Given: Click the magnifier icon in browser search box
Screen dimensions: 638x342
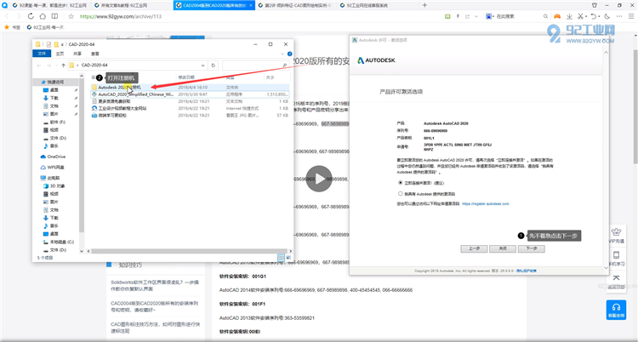Looking at the screenshot, I should (x=545, y=16).
